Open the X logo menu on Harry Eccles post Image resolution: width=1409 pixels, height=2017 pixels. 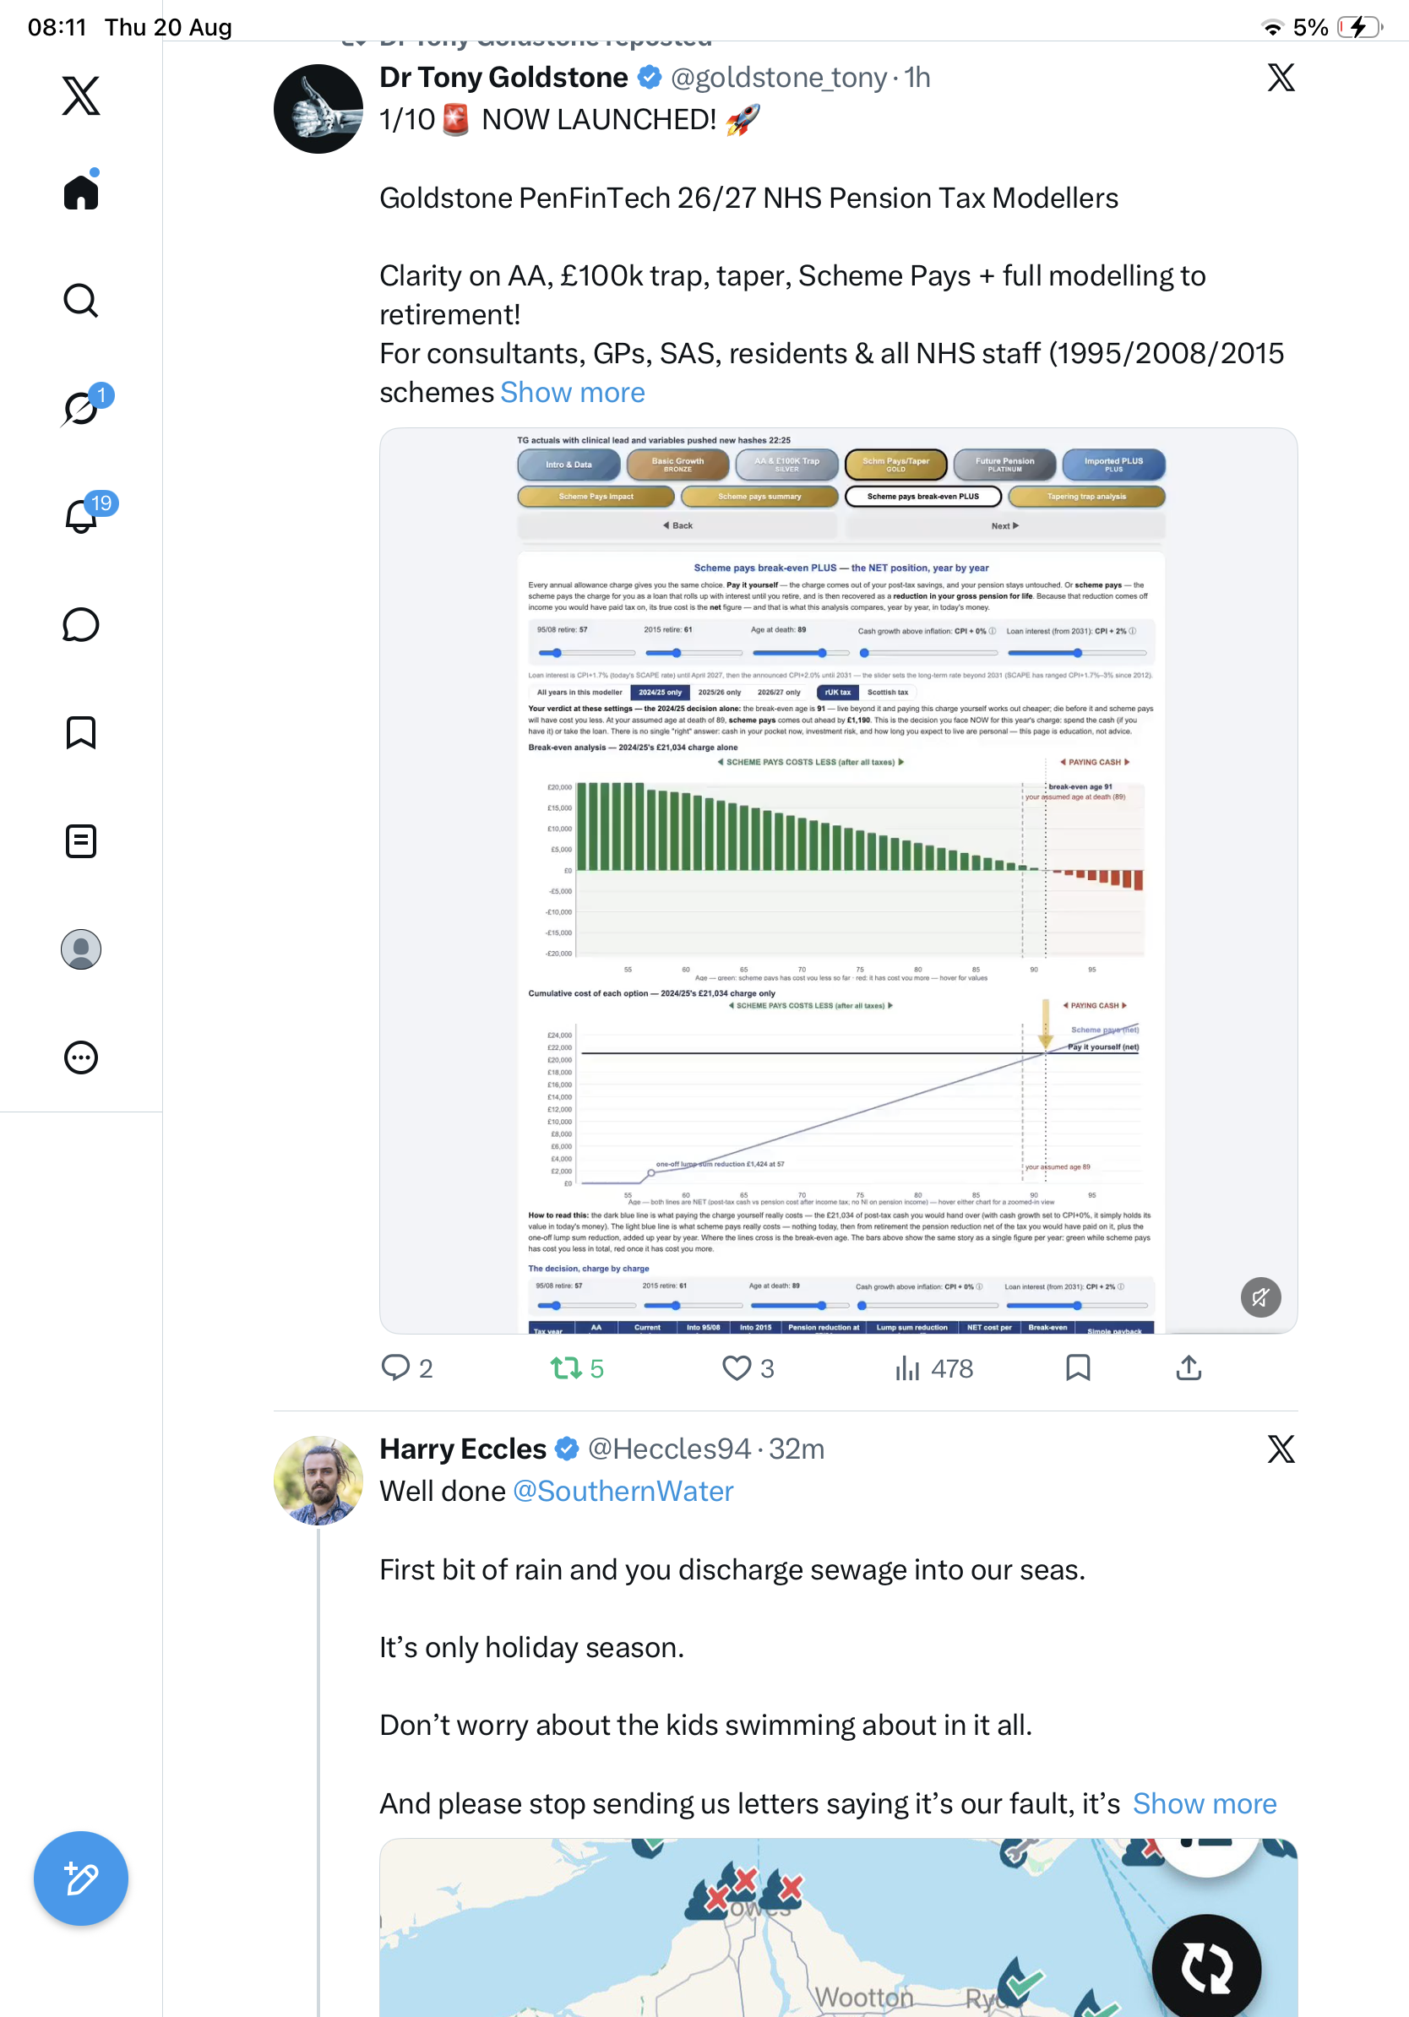(x=1281, y=1449)
